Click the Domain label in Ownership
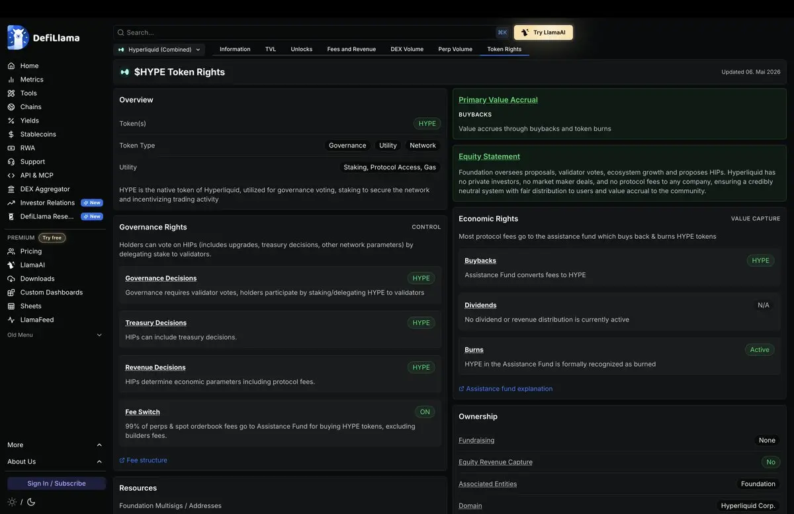The image size is (794, 514). [470, 506]
